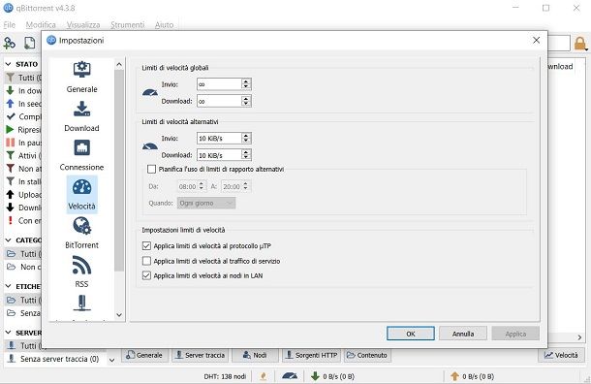Screen dimensions: 591x384
Task: Select 'Con errori' status filter
Action: point(24,220)
